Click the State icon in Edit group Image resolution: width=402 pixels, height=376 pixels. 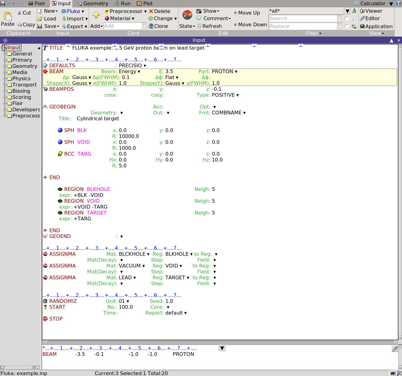(x=187, y=15)
